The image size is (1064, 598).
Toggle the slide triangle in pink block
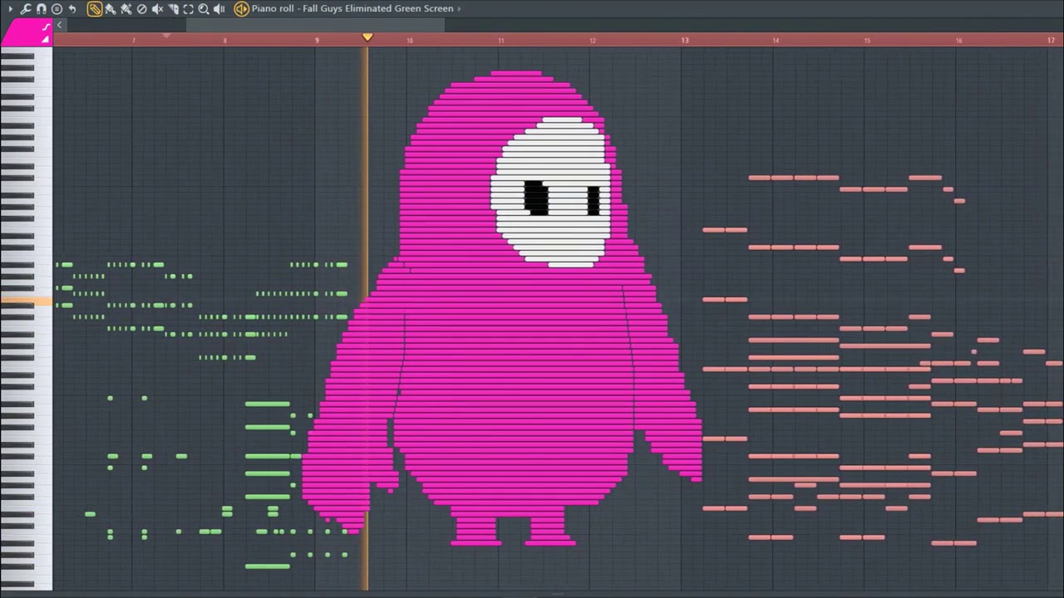point(46,39)
